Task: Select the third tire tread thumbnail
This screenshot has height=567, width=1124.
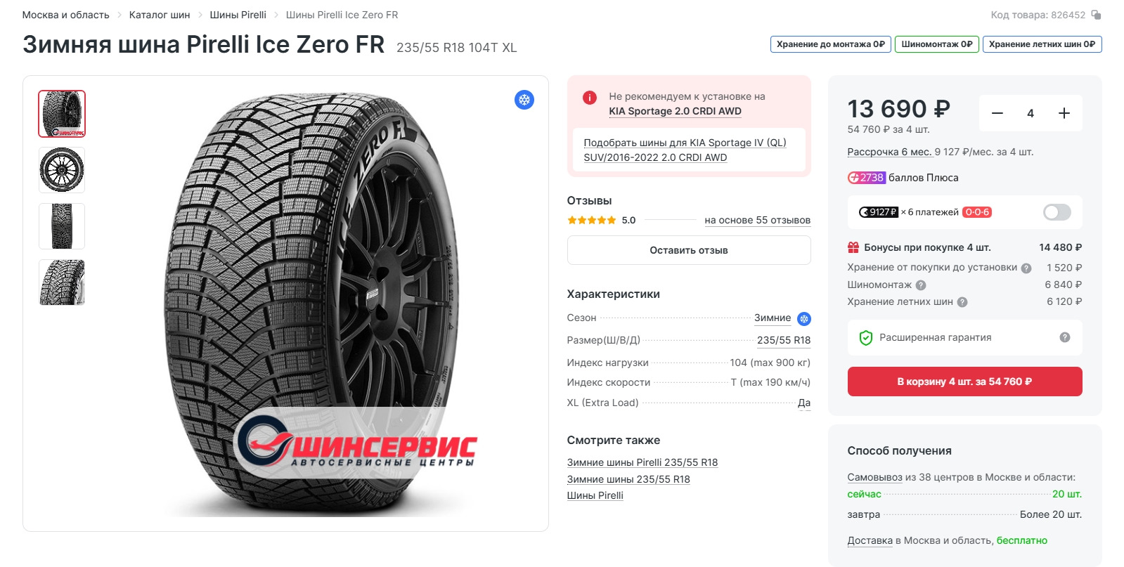Action: pos(62,226)
